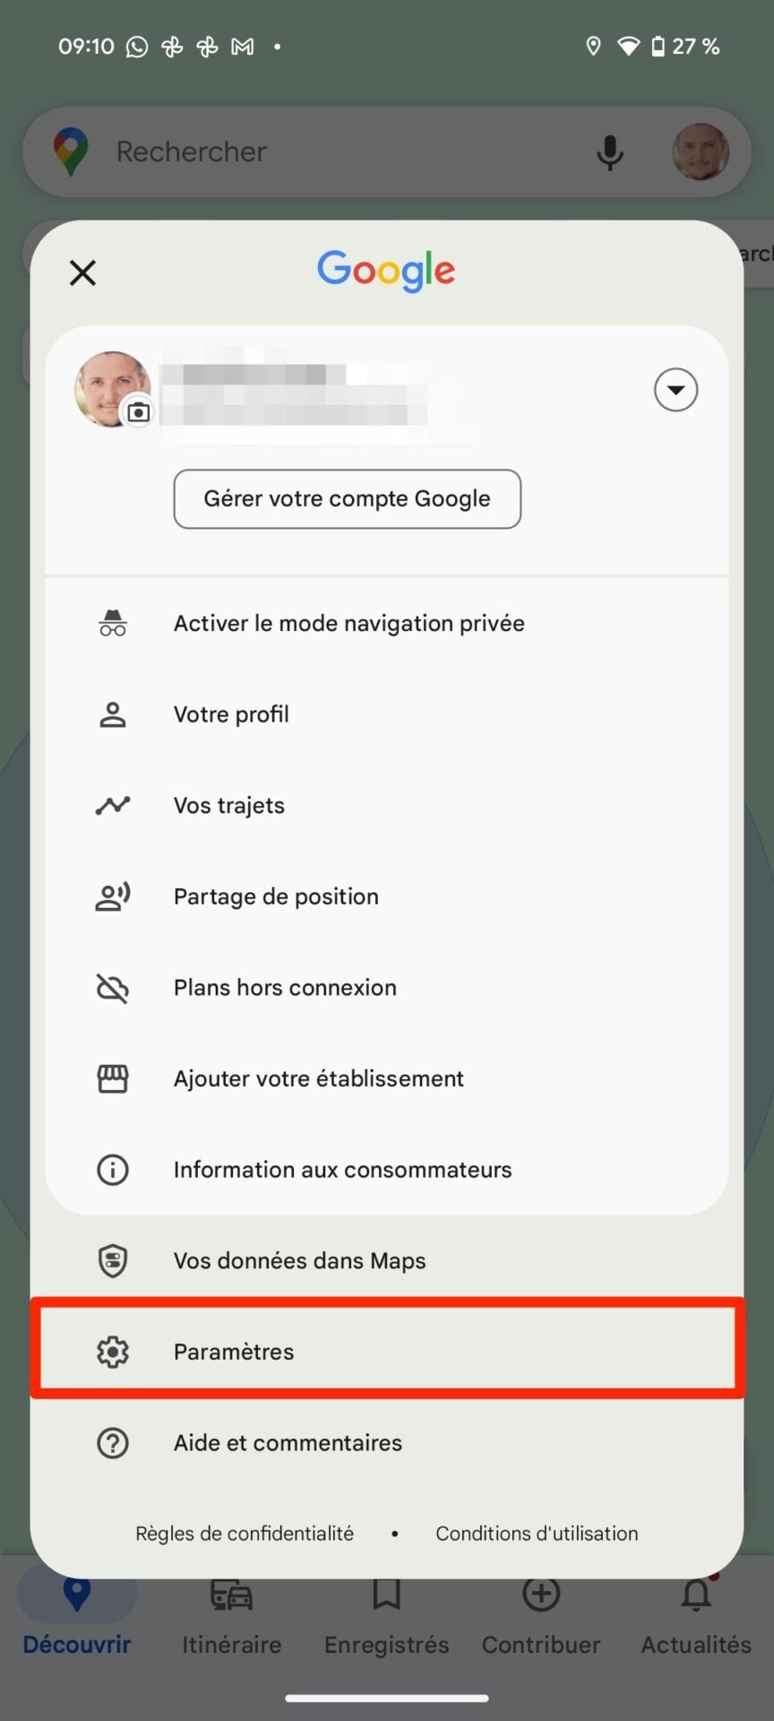
Task: Tap the info icon for Information aux consommateurs
Action: [113, 1170]
